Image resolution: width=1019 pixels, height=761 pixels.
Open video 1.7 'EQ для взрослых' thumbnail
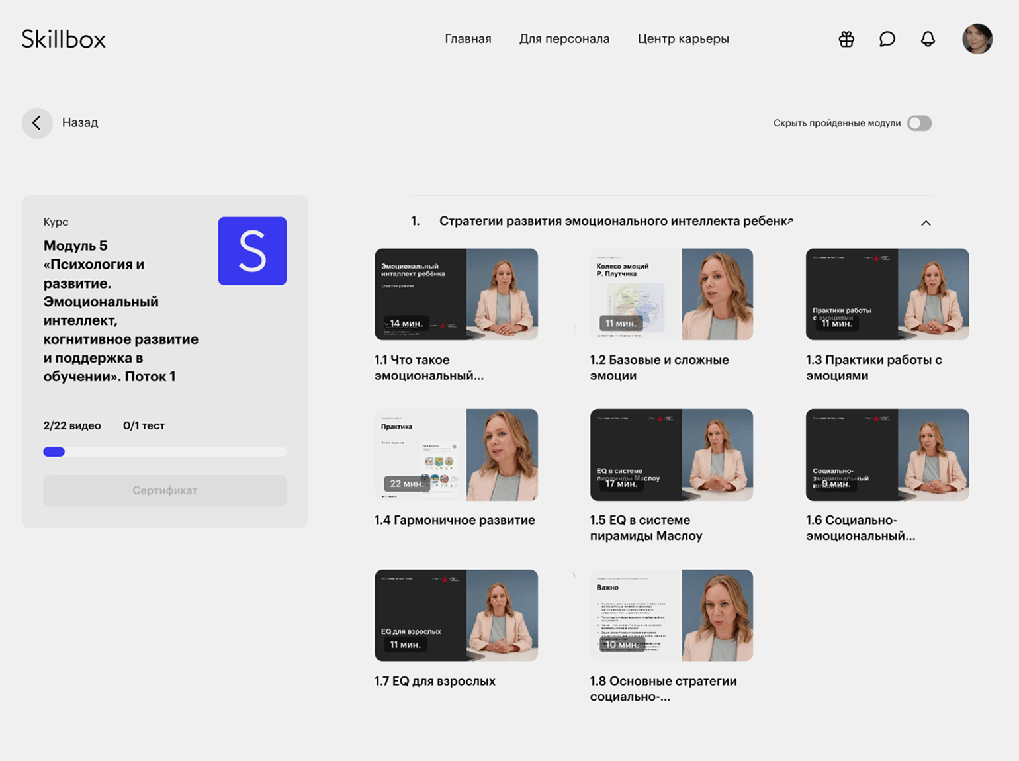click(x=456, y=615)
